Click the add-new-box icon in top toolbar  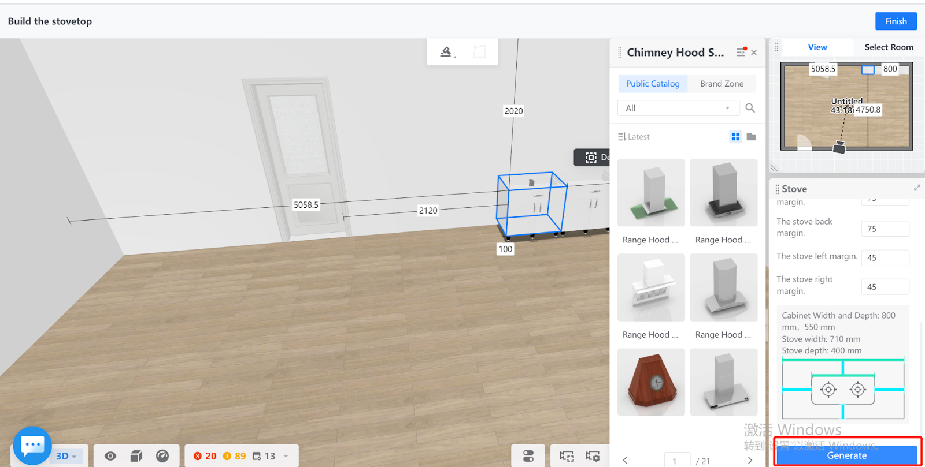tap(479, 52)
